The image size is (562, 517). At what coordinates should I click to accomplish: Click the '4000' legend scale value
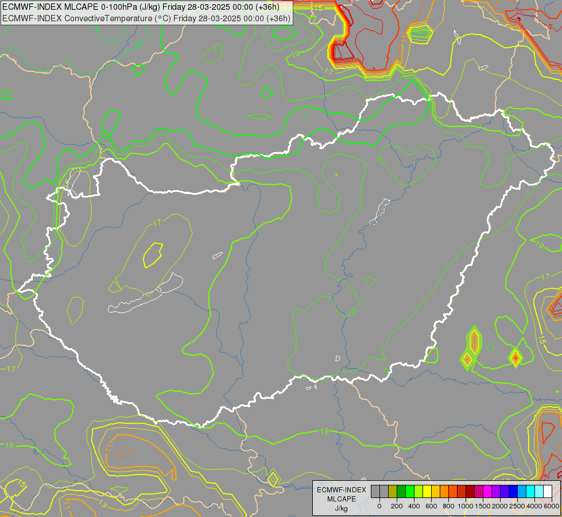534,506
